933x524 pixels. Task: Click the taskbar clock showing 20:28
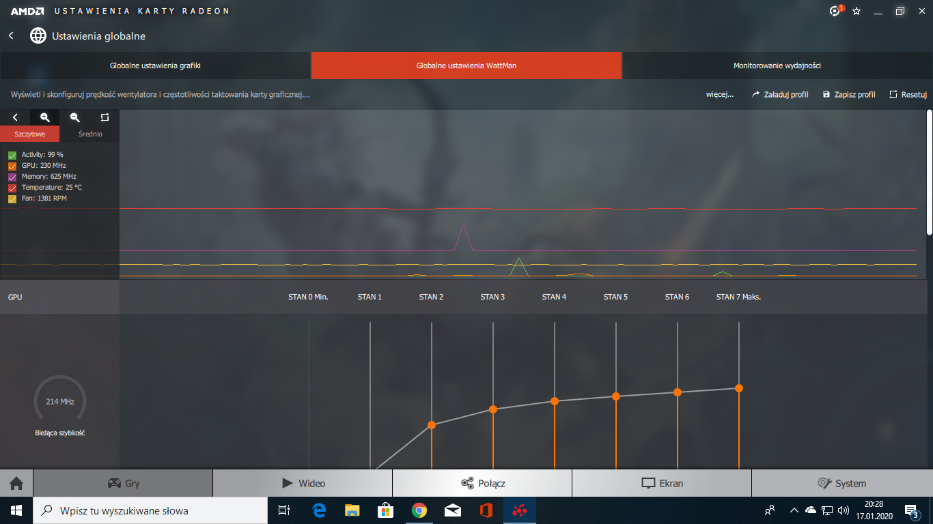point(874,510)
